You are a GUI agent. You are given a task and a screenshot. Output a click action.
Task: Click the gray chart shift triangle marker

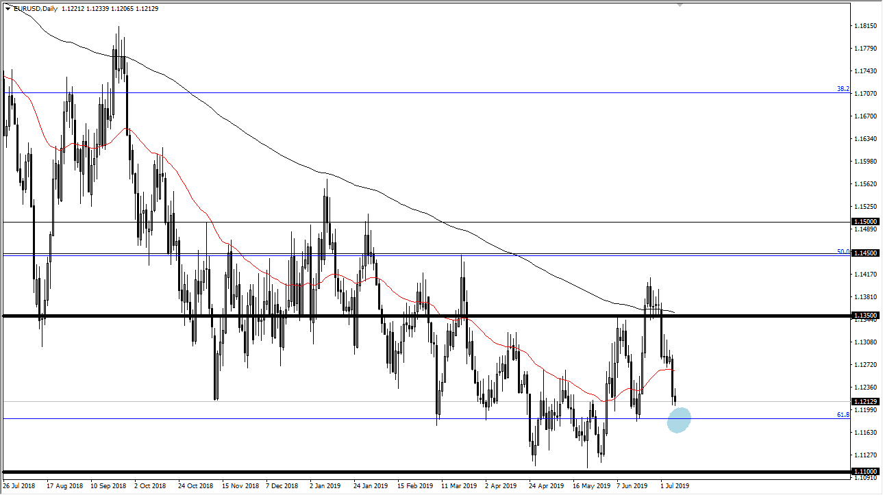[x=680, y=3]
